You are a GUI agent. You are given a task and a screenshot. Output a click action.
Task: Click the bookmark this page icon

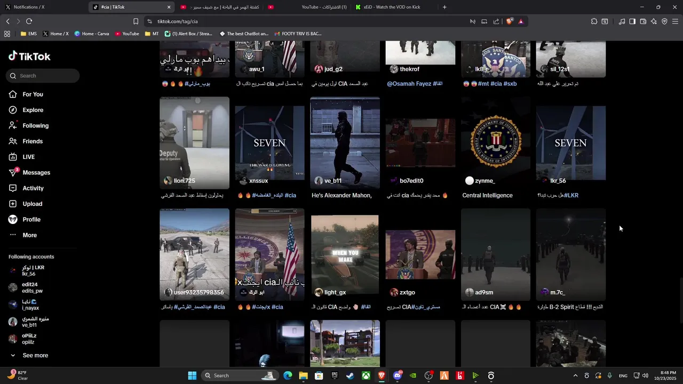pos(136,21)
